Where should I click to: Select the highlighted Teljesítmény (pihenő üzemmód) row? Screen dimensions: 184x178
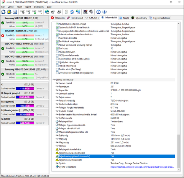coord(115,156)
